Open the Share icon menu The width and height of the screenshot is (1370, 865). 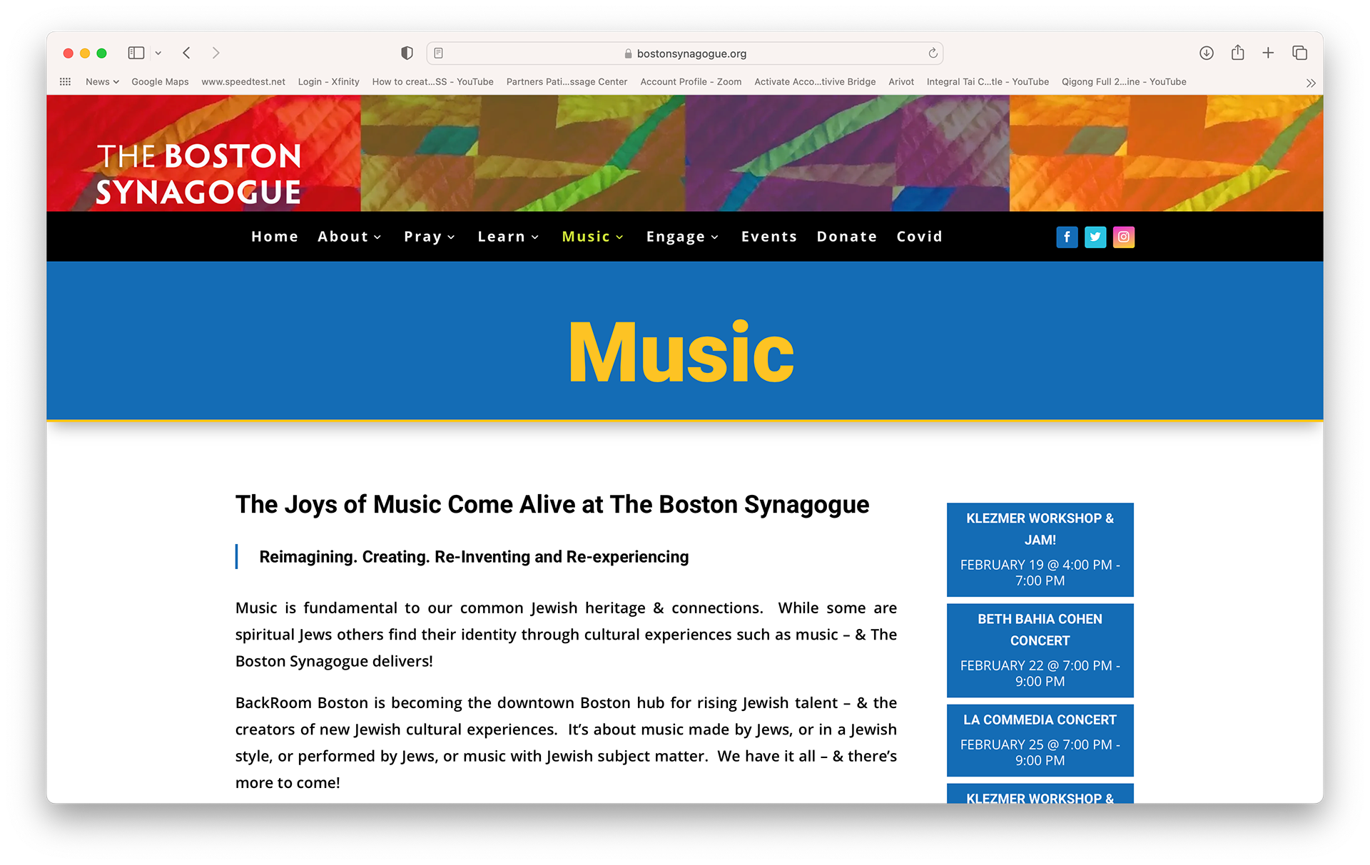click(x=1238, y=53)
